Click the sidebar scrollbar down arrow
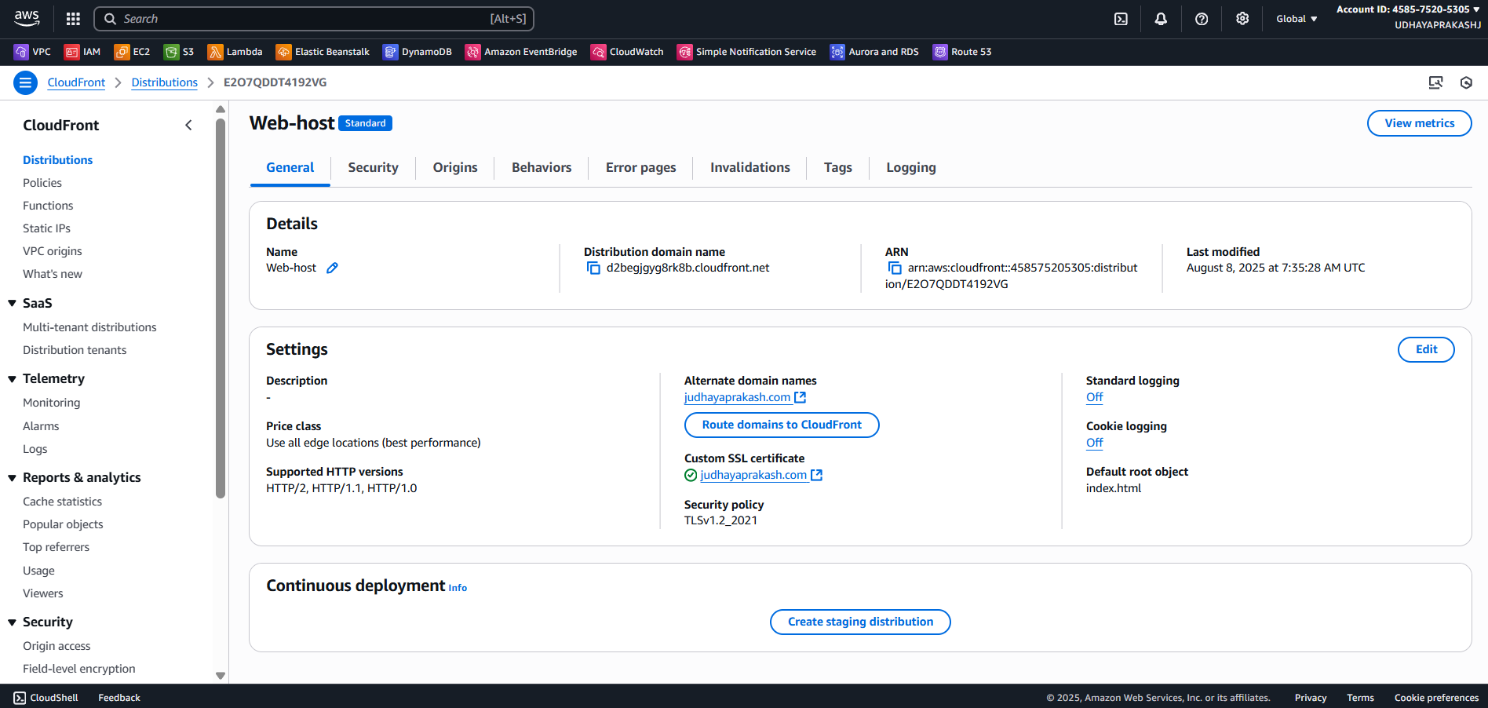 click(221, 675)
